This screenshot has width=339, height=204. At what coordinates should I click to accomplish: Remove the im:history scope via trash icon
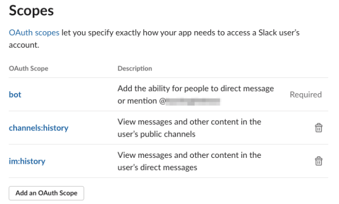click(x=318, y=161)
